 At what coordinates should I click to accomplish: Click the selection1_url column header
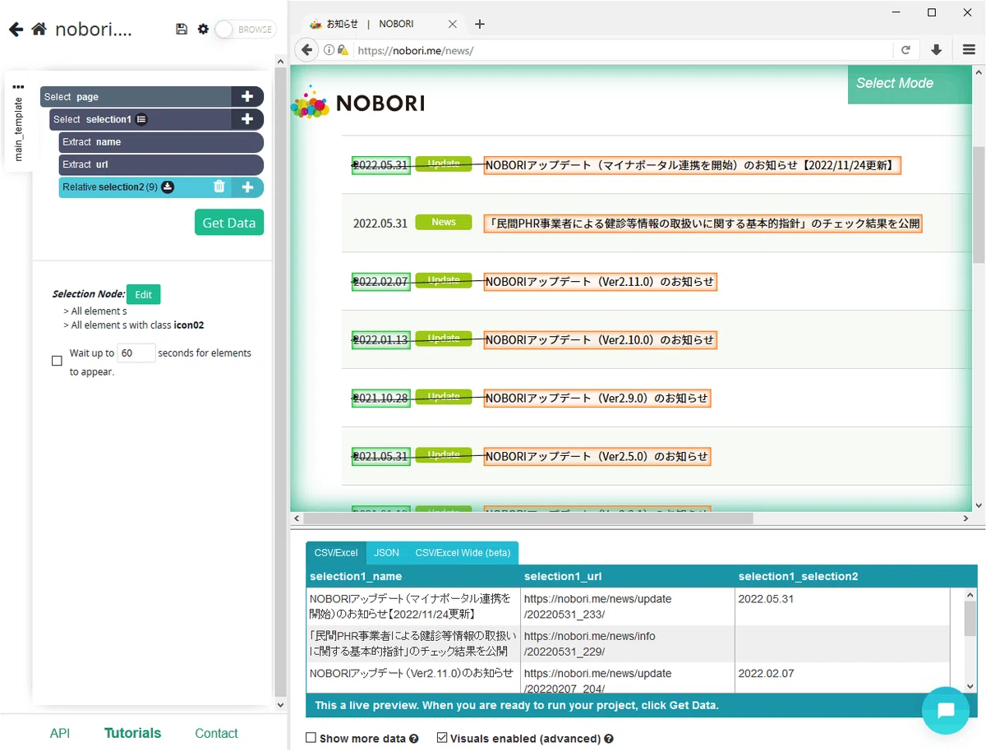click(628, 577)
